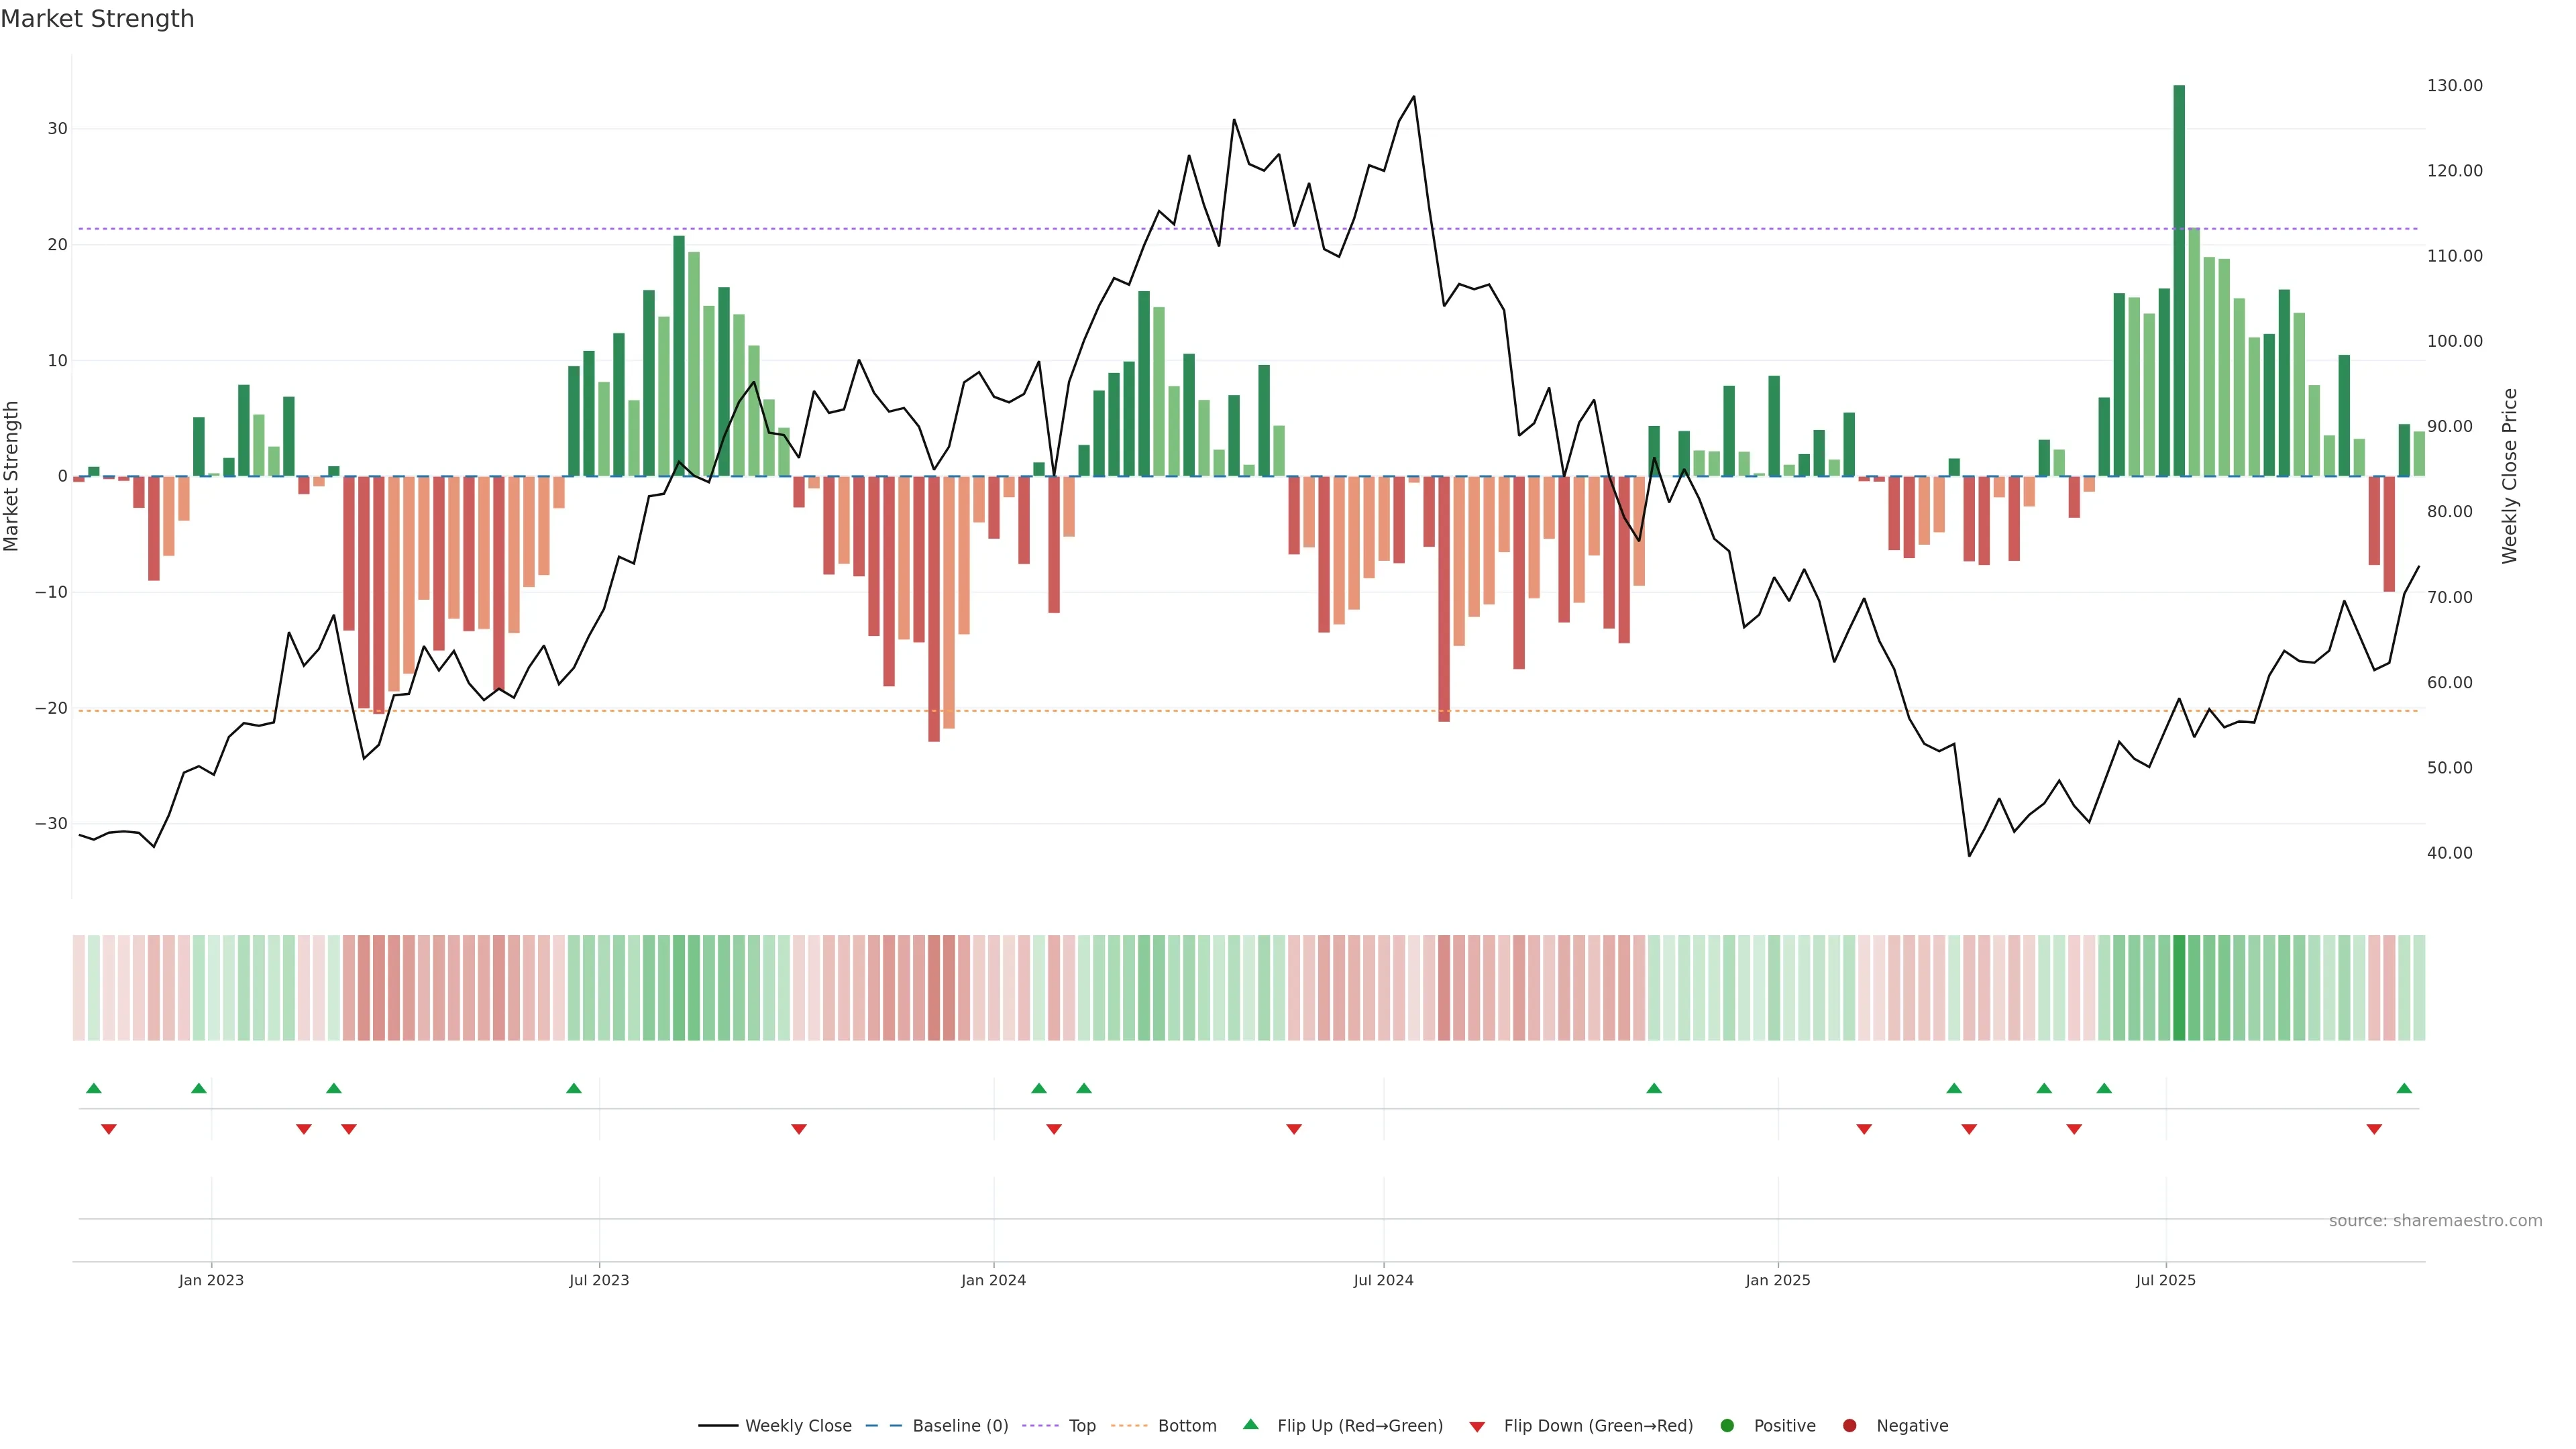Click the darkest green heatmap strip cell
The height and width of the screenshot is (1449, 2576).
pos(2179,988)
